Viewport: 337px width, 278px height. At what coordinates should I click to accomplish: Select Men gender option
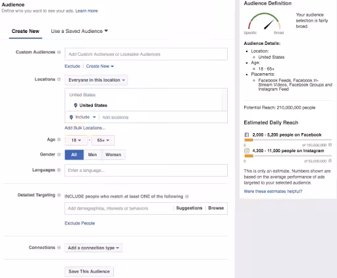[x=92, y=155]
